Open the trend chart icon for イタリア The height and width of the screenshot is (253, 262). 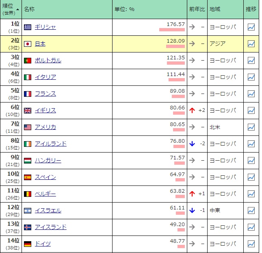(251, 77)
